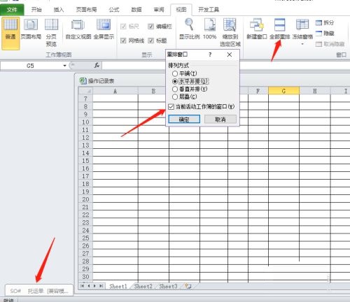
Task: Toggle the 编辑栏 formula bar checkbox
Action: pos(150,27)
